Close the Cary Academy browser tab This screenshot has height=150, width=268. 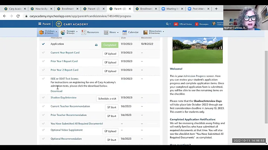(x=25, y=9)
